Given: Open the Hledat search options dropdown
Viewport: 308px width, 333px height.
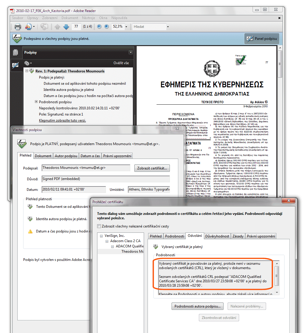Looking at the screenshot, I should (x=168, y=27).
